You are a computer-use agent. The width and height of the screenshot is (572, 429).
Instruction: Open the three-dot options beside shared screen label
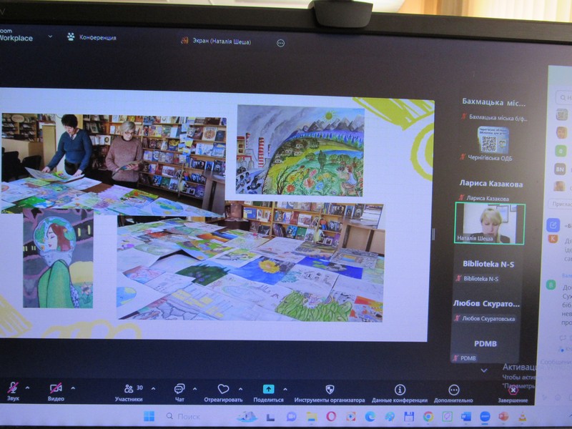(x=280, y=43)
